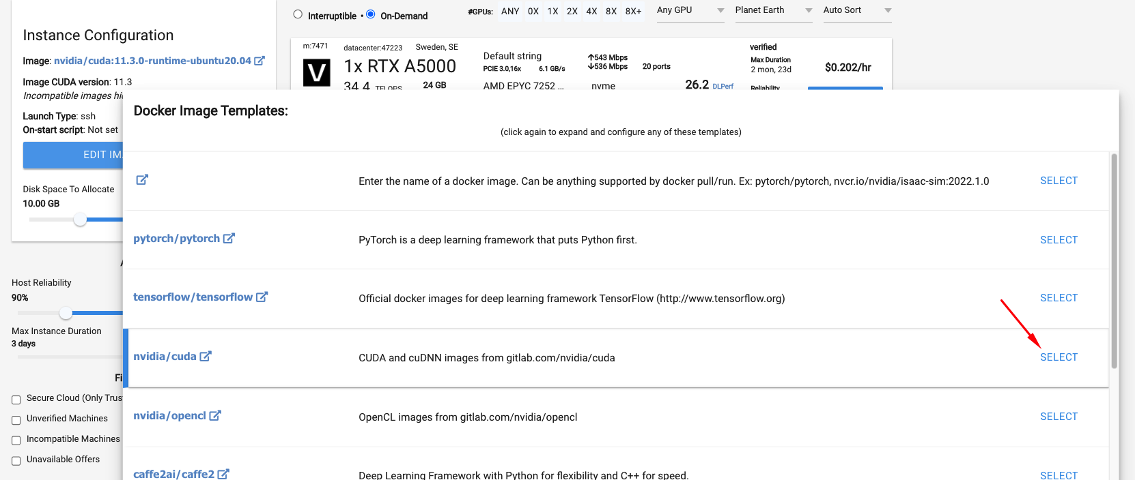
Task: Click the EDIT IMAGE button
Action: 73,155
